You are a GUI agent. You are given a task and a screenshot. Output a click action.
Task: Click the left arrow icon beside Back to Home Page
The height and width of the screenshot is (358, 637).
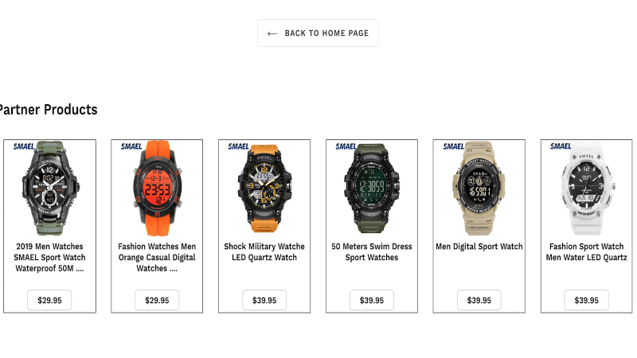pyautogui.click(x=272, y=33)
